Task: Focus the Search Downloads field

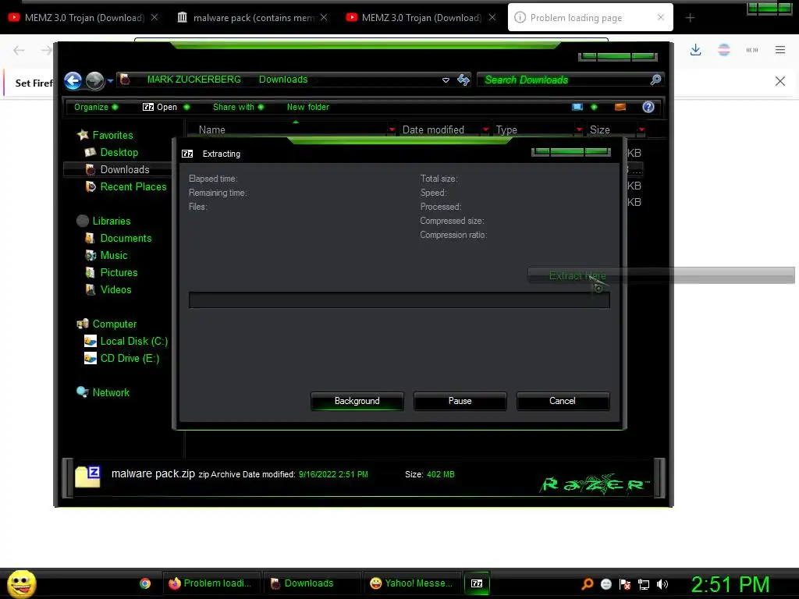Action: [x=564, y=80]
